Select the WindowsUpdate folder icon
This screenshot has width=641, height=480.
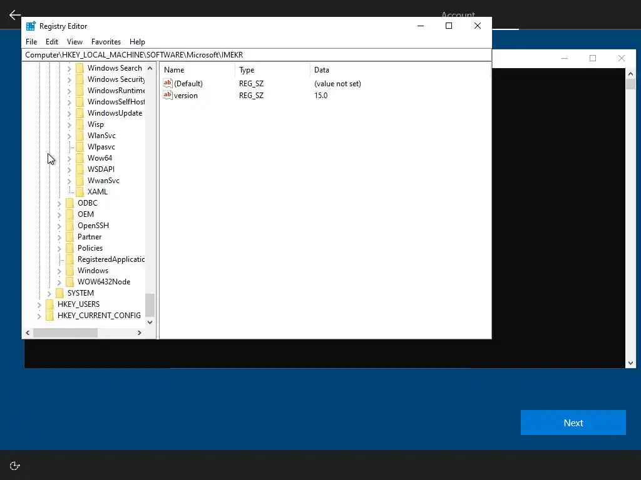(x=79, y=112)
